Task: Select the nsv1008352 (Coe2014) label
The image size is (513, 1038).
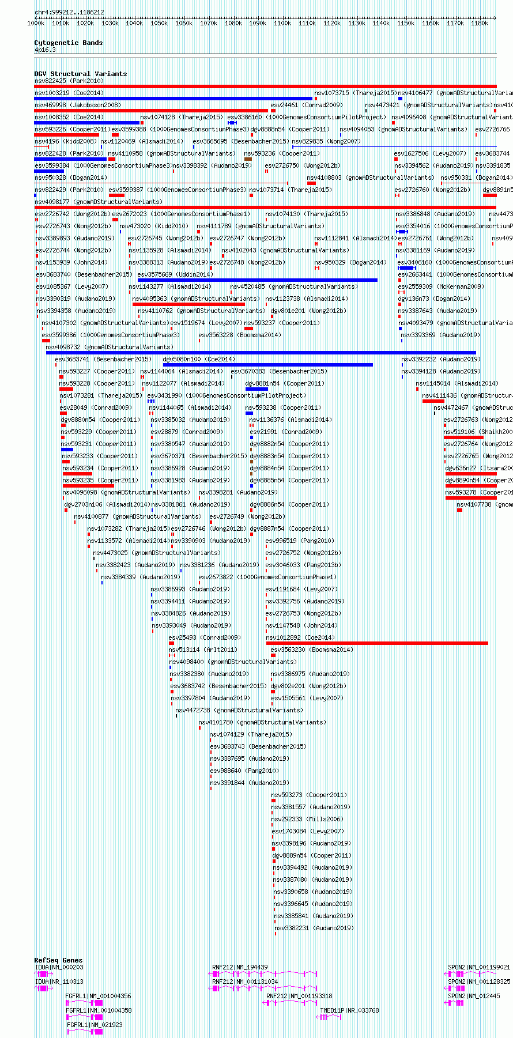Action: point(69,118)
